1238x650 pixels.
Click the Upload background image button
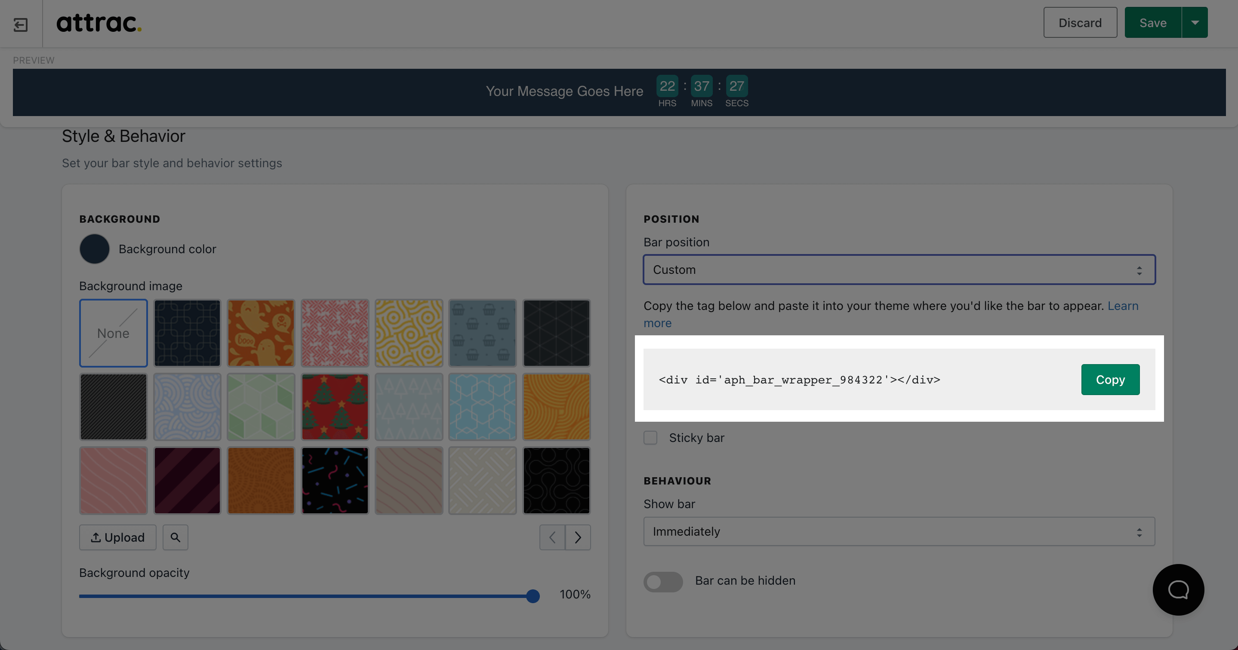118,537
